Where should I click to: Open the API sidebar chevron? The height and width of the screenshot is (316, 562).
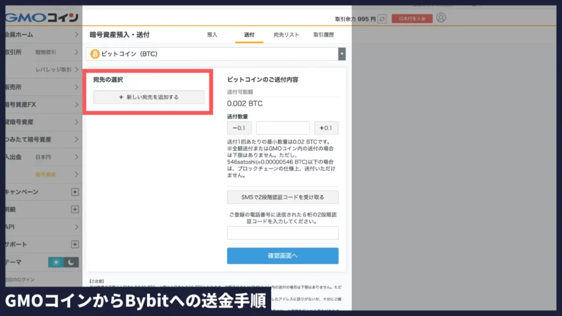click(x=76, y=227)
